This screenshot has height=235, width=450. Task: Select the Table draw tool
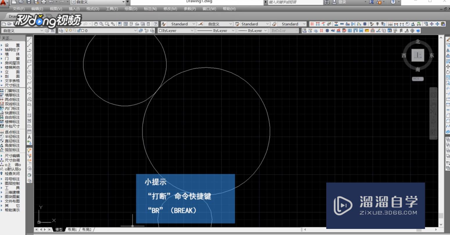point(29,132)
